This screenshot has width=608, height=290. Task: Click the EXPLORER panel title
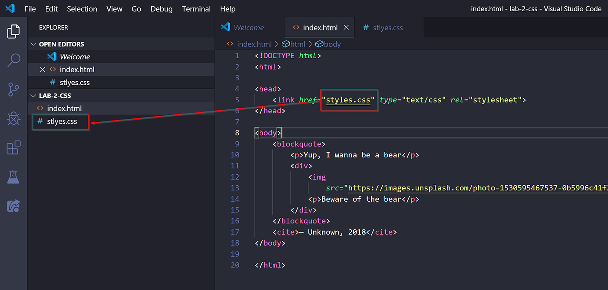(x=53, y=27)
